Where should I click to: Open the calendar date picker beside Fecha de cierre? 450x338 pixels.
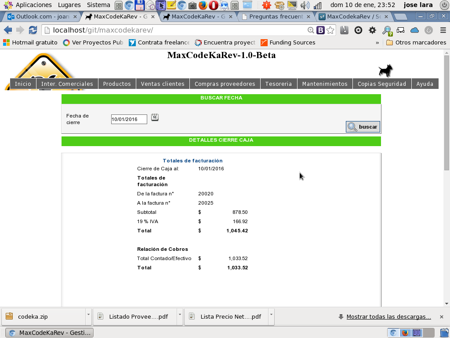[155, 117]
